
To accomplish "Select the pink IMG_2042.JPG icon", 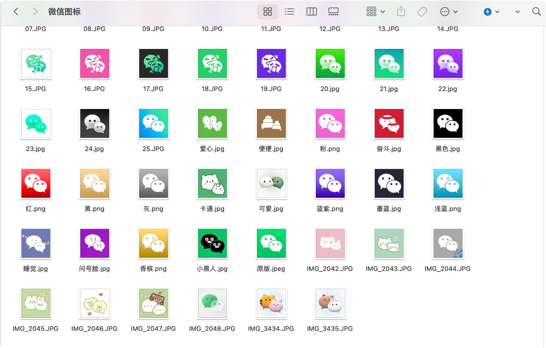I will [330, 244].
